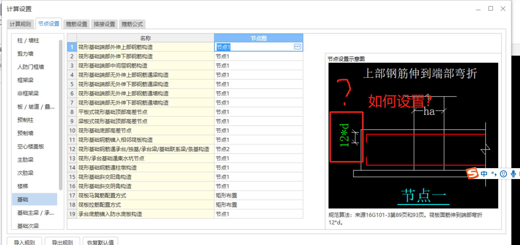Select row 筏形基础端部外伸上部钢筋构造

(x=145, y=47)
